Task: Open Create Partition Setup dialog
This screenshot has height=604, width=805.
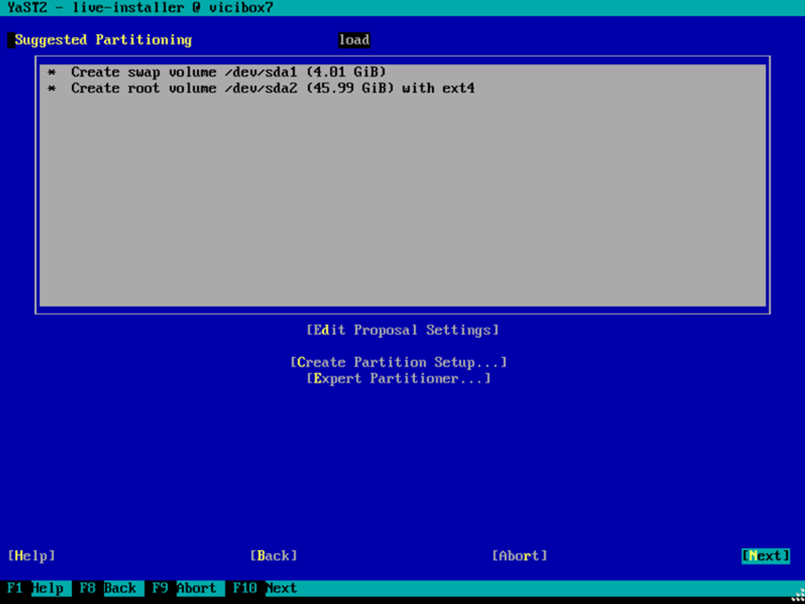Action: click(x=398, y=362)
